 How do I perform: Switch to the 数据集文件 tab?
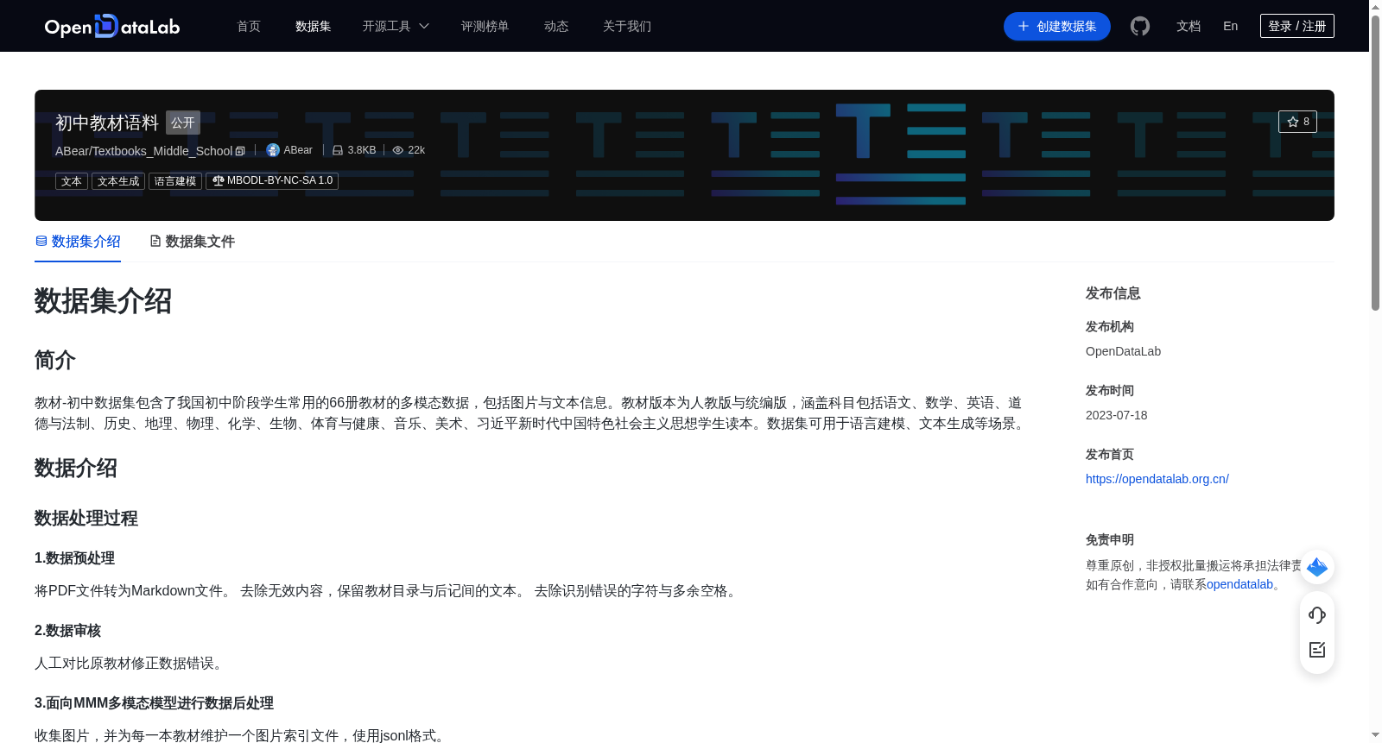[192, 242]
